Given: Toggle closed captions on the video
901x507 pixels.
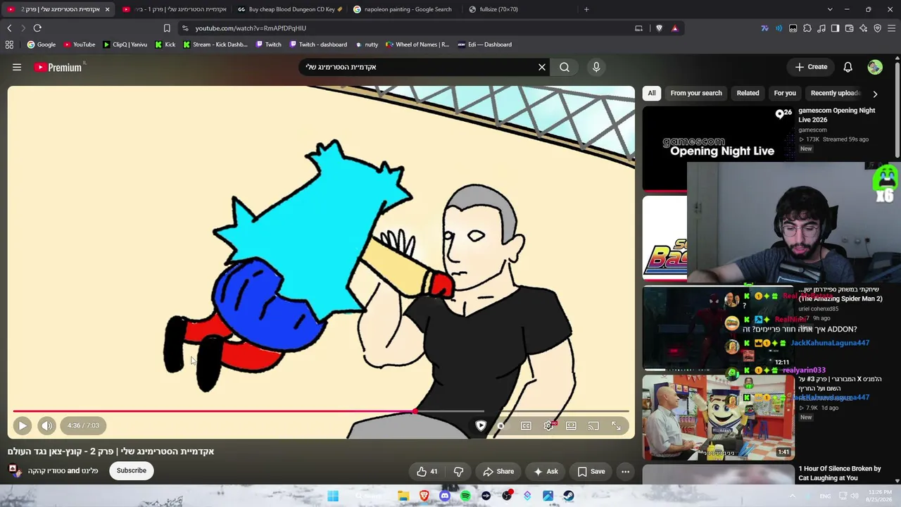Looking at the screenshot, I should [526, 425].
